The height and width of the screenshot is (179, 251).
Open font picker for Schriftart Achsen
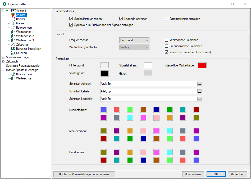click(199, 84)
